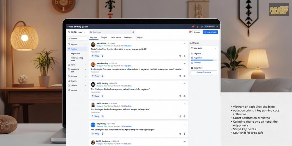The width and height of the screenshot is (292, 146).
Task: Open notifications icon with red badge in dark title bar
Action: [x=193, y=27]
